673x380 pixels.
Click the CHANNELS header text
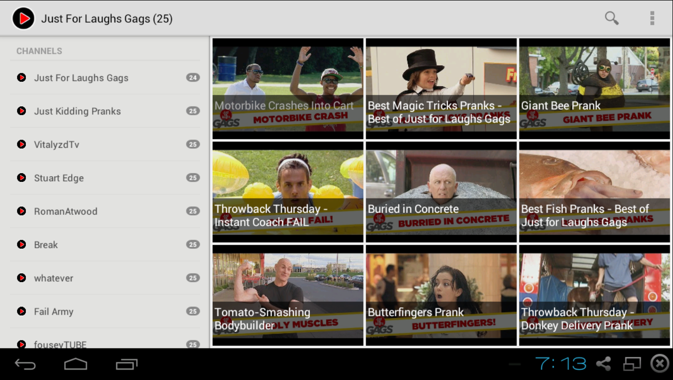[39, 51]
